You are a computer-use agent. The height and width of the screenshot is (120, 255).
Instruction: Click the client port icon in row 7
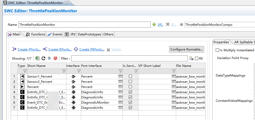tap(22, 108)
